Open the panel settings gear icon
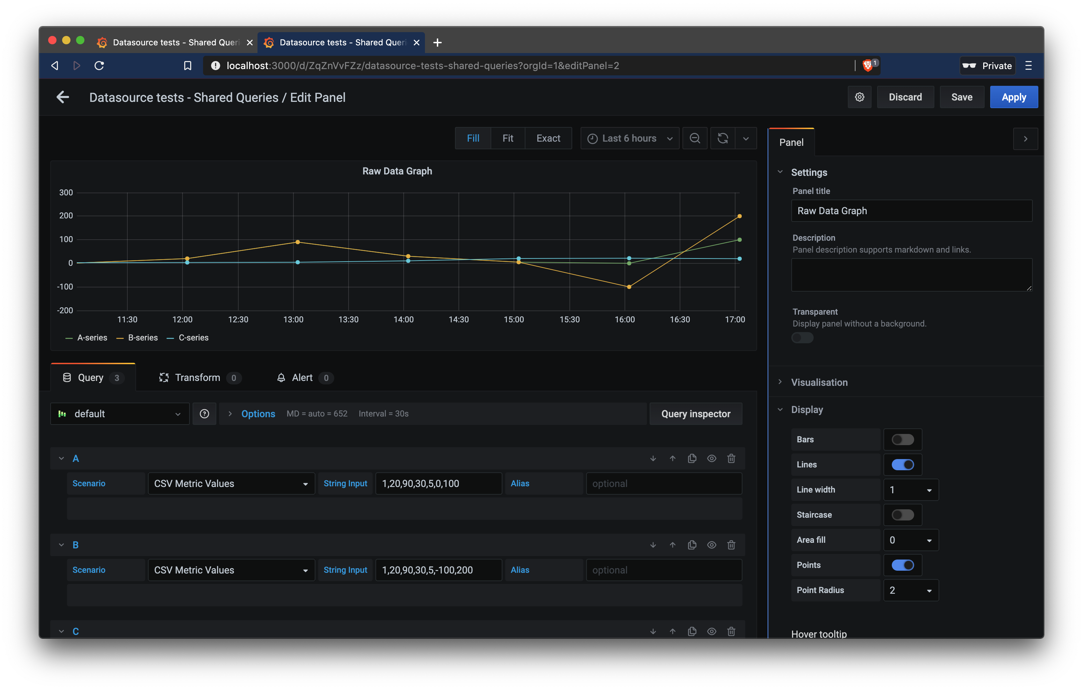The image size is (1083, 690). tap(859, 97)
